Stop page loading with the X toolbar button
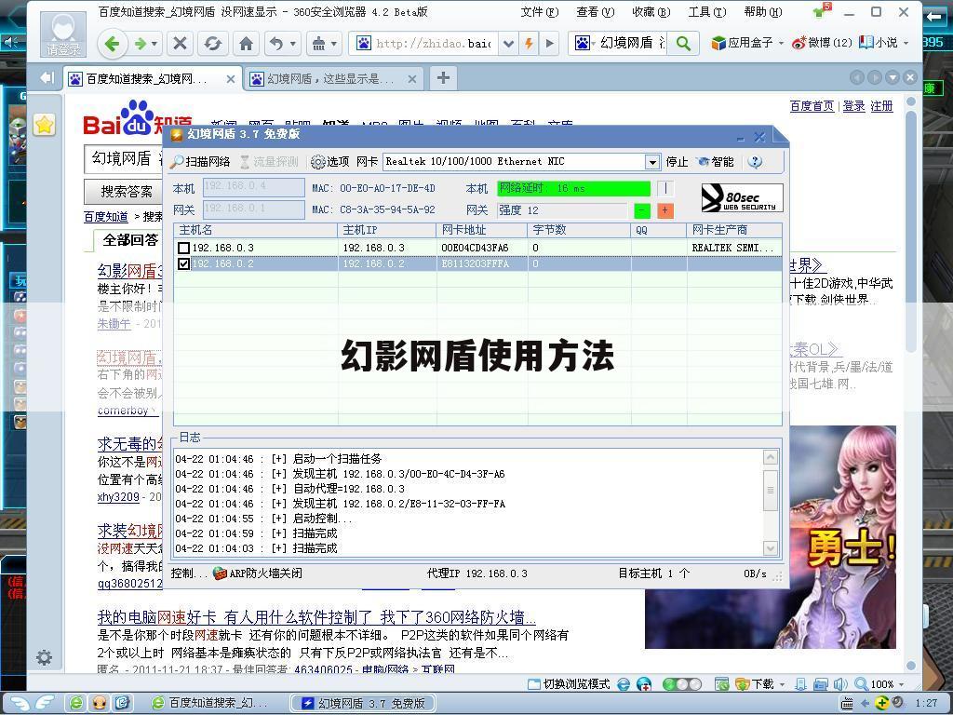953x715 pixels. pos(180,44)
